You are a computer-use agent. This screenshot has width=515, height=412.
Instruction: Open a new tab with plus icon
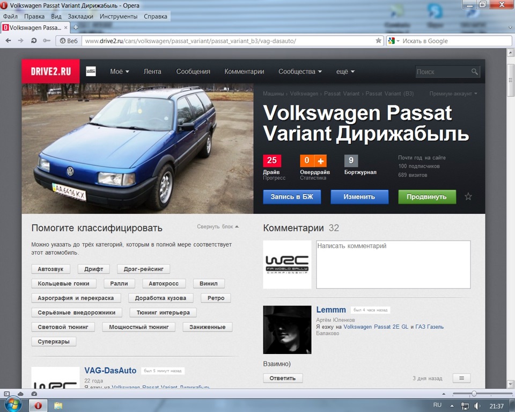click(76, 27)
